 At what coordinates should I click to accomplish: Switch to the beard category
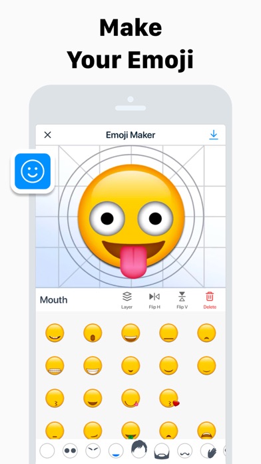[162, 451]
